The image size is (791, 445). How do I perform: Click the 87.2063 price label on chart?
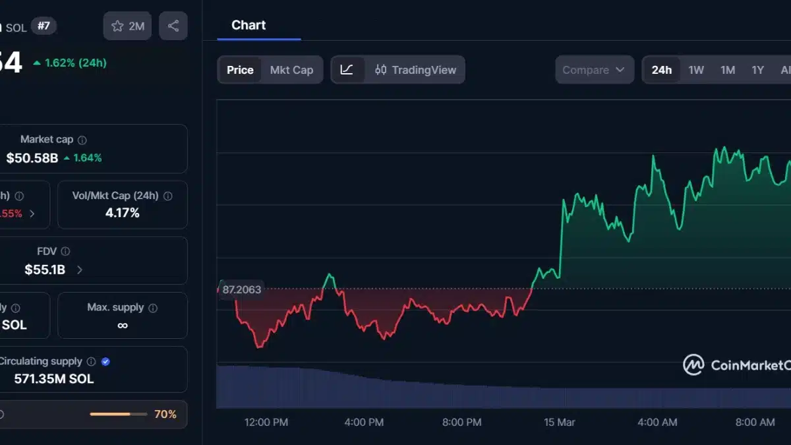click(243, 289)
